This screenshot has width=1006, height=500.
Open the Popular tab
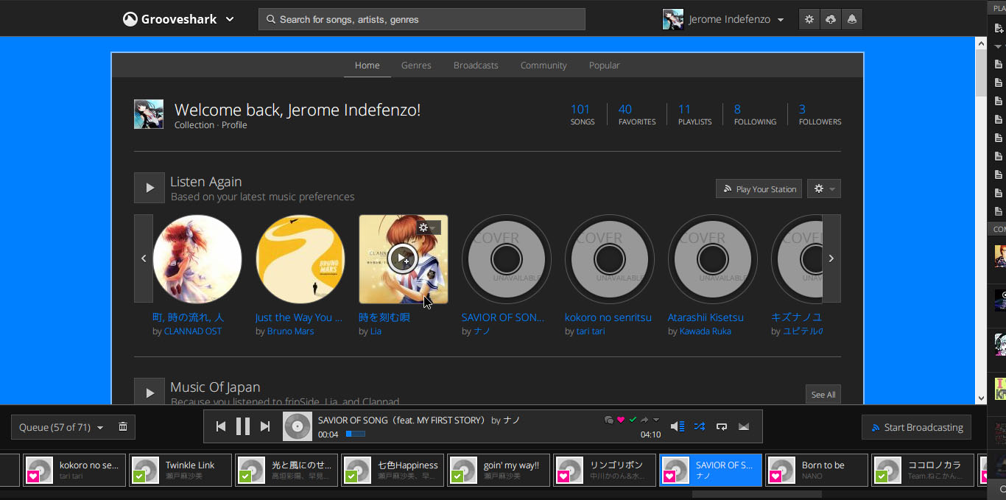point(604,65)
